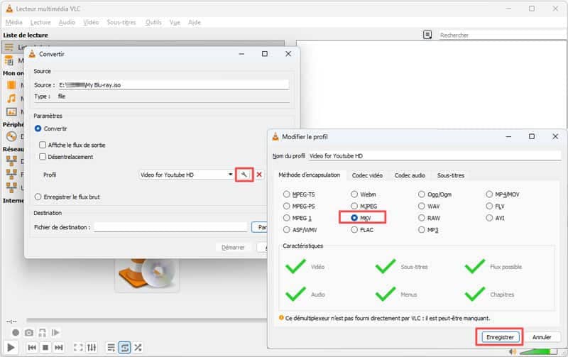
Task: Enable shuffle with the random icon
Action: click(138, 347)
